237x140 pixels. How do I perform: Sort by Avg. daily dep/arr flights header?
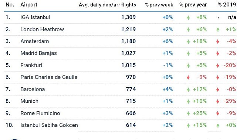click(108, 5)
